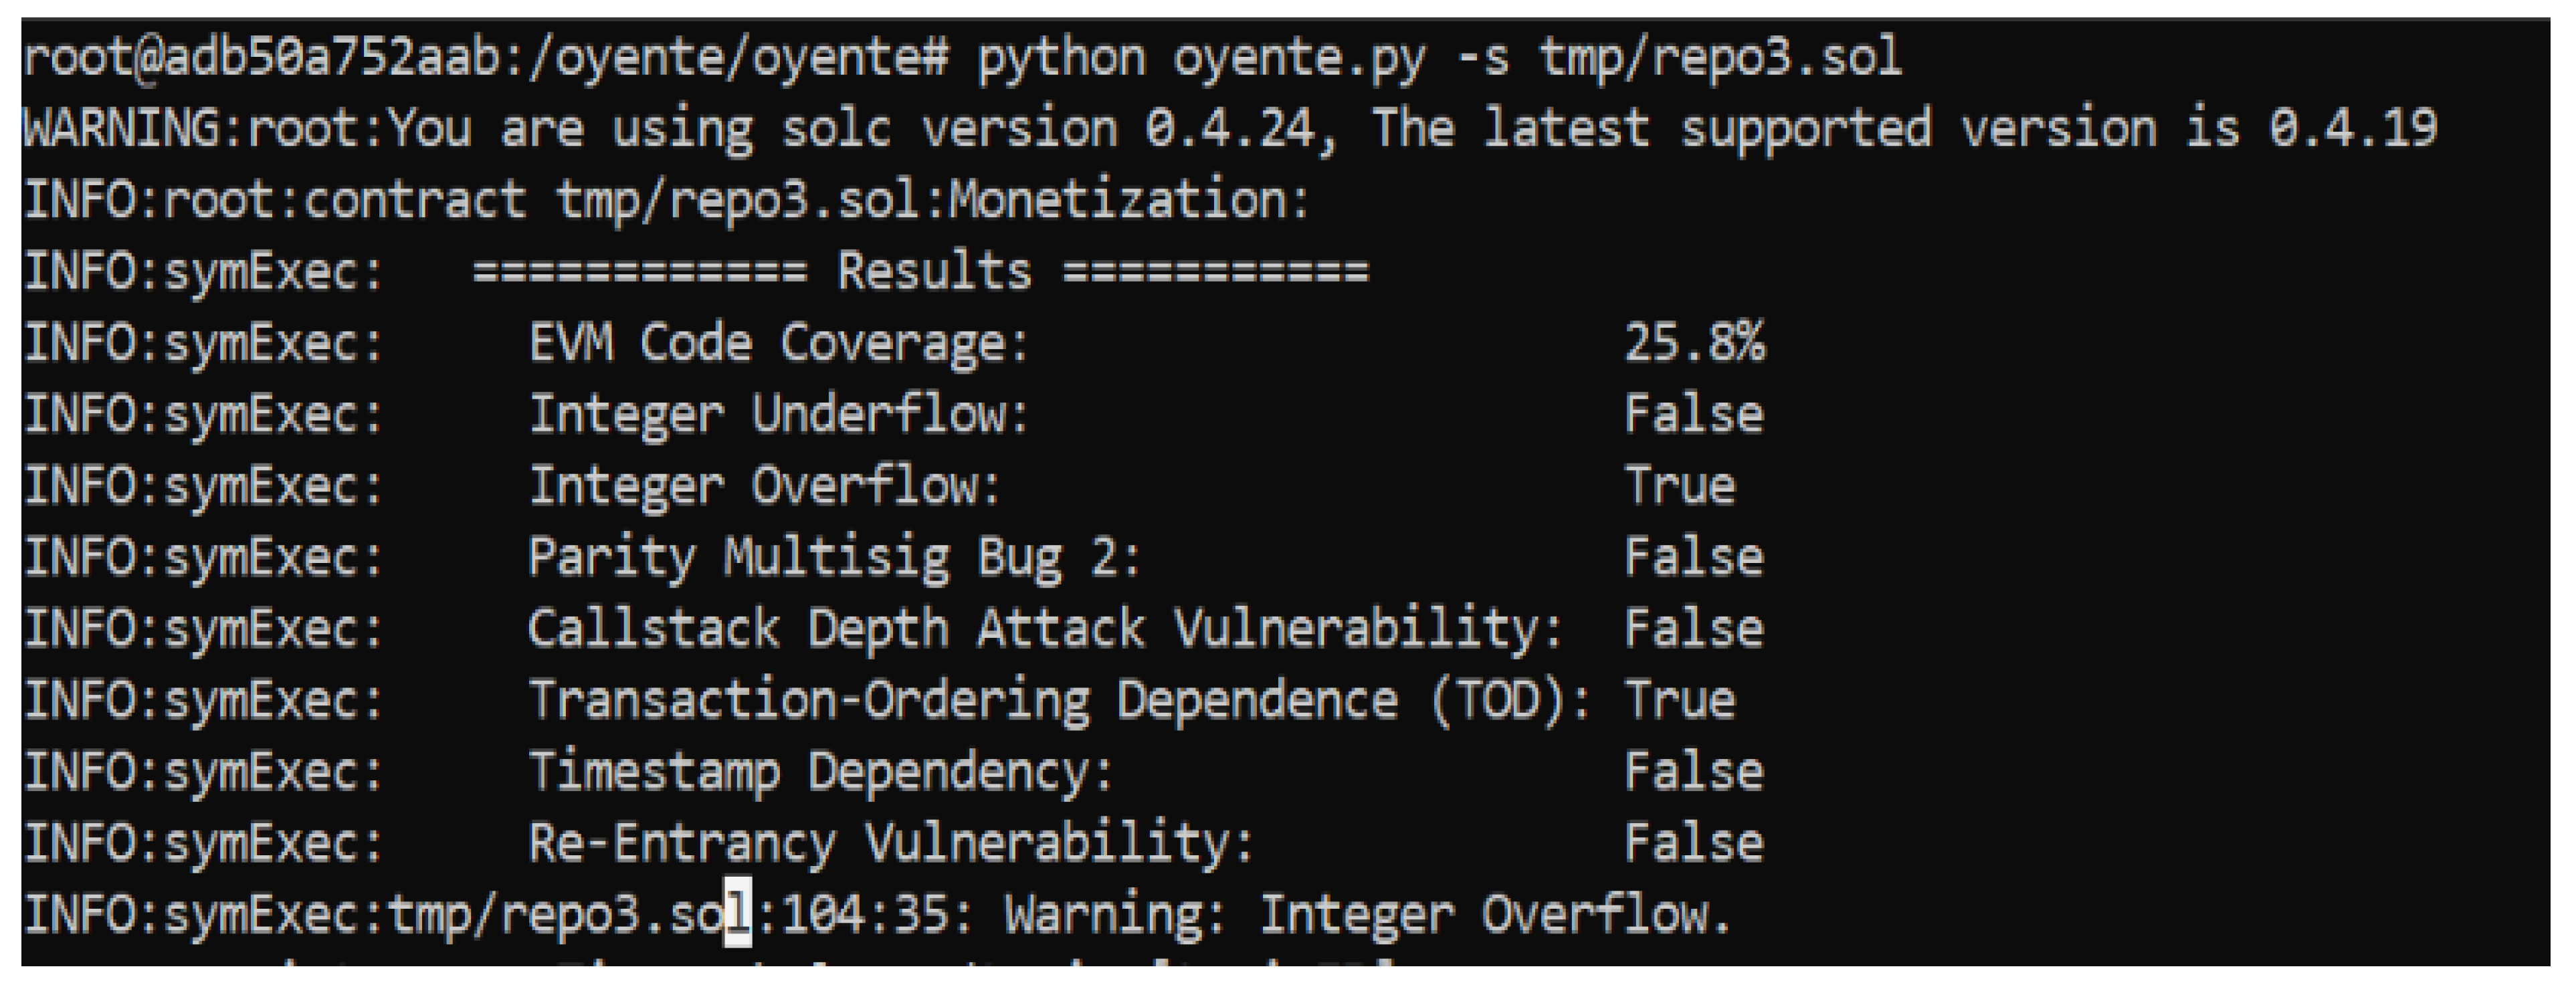Click the python oyente.py command text

pos(1200,58)
